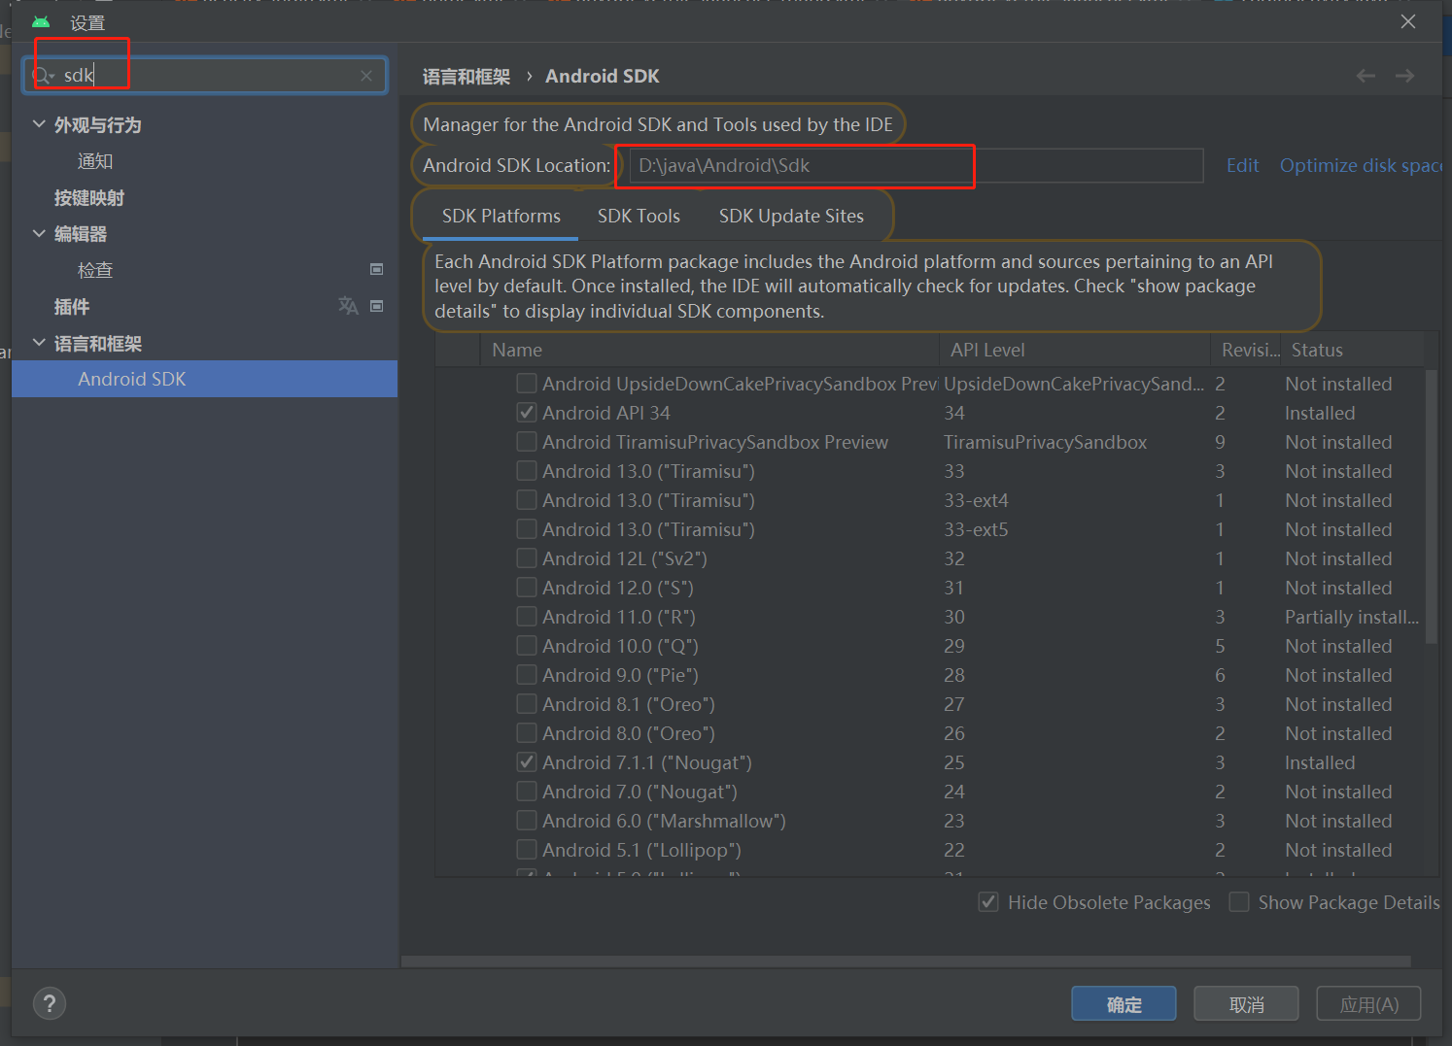Screen dimensions: 1452x1046
Task: Open 插件 settings page
Action: (x=72, y=307)
